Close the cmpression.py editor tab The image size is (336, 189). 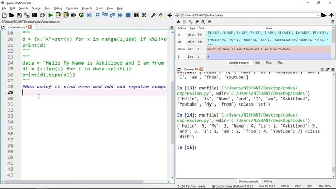pyautogui.click(x=30, y=27)
